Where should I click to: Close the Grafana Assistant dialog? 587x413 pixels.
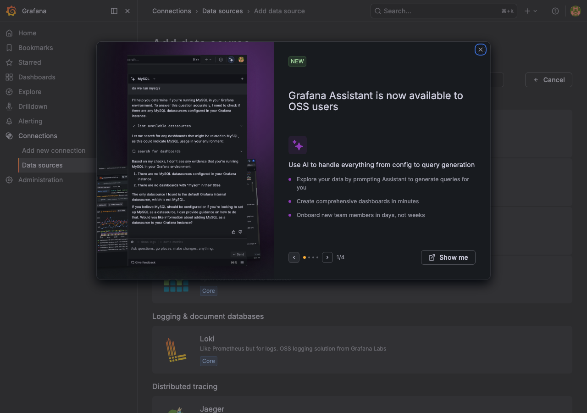click(x=480, y=50)
